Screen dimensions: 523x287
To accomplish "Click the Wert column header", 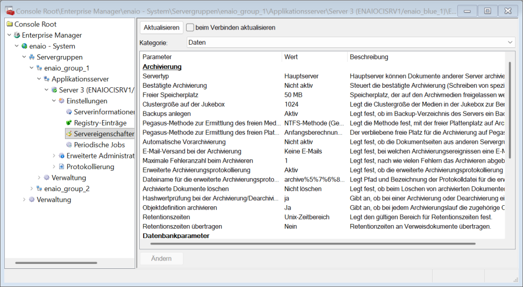I will (291, 57).
